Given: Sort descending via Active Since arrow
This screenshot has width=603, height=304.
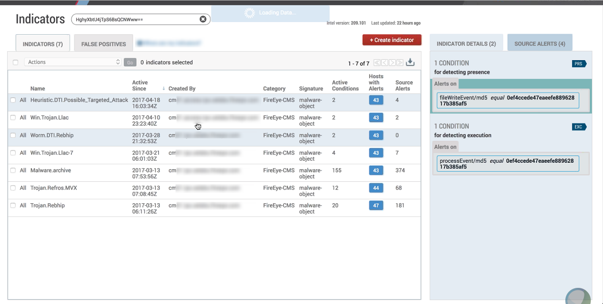Looking at the screenshot, I should click(x=163, y=89).
